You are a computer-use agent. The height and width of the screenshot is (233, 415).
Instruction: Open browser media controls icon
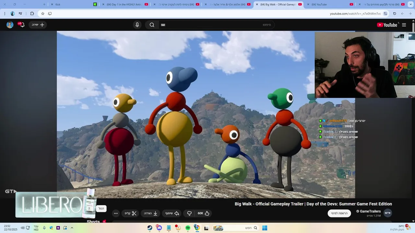click(x=20, y=14)
